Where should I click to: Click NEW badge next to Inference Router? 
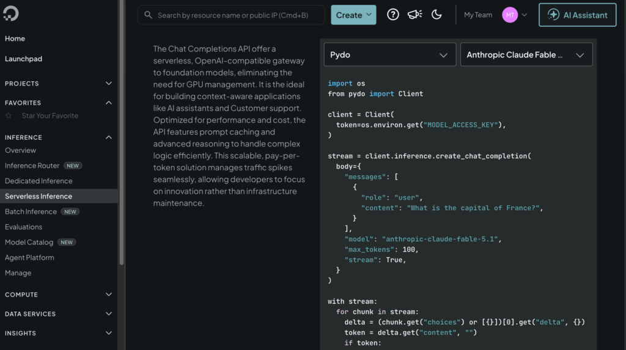pos(73,166)
